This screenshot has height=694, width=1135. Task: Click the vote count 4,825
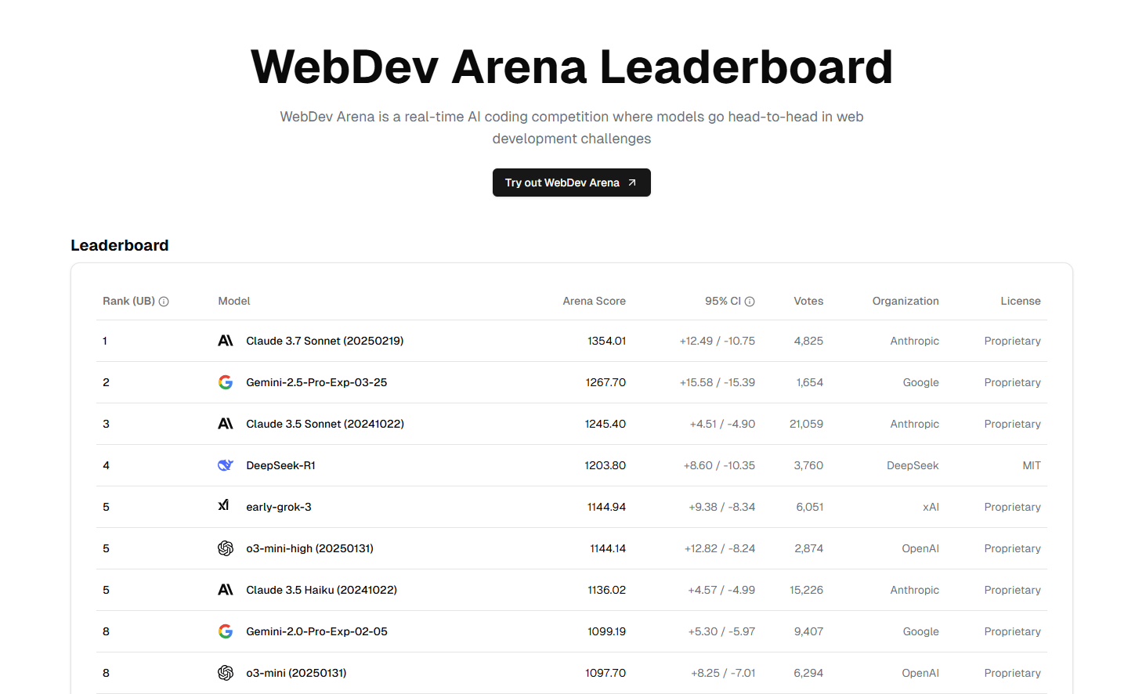pos(808,341)
